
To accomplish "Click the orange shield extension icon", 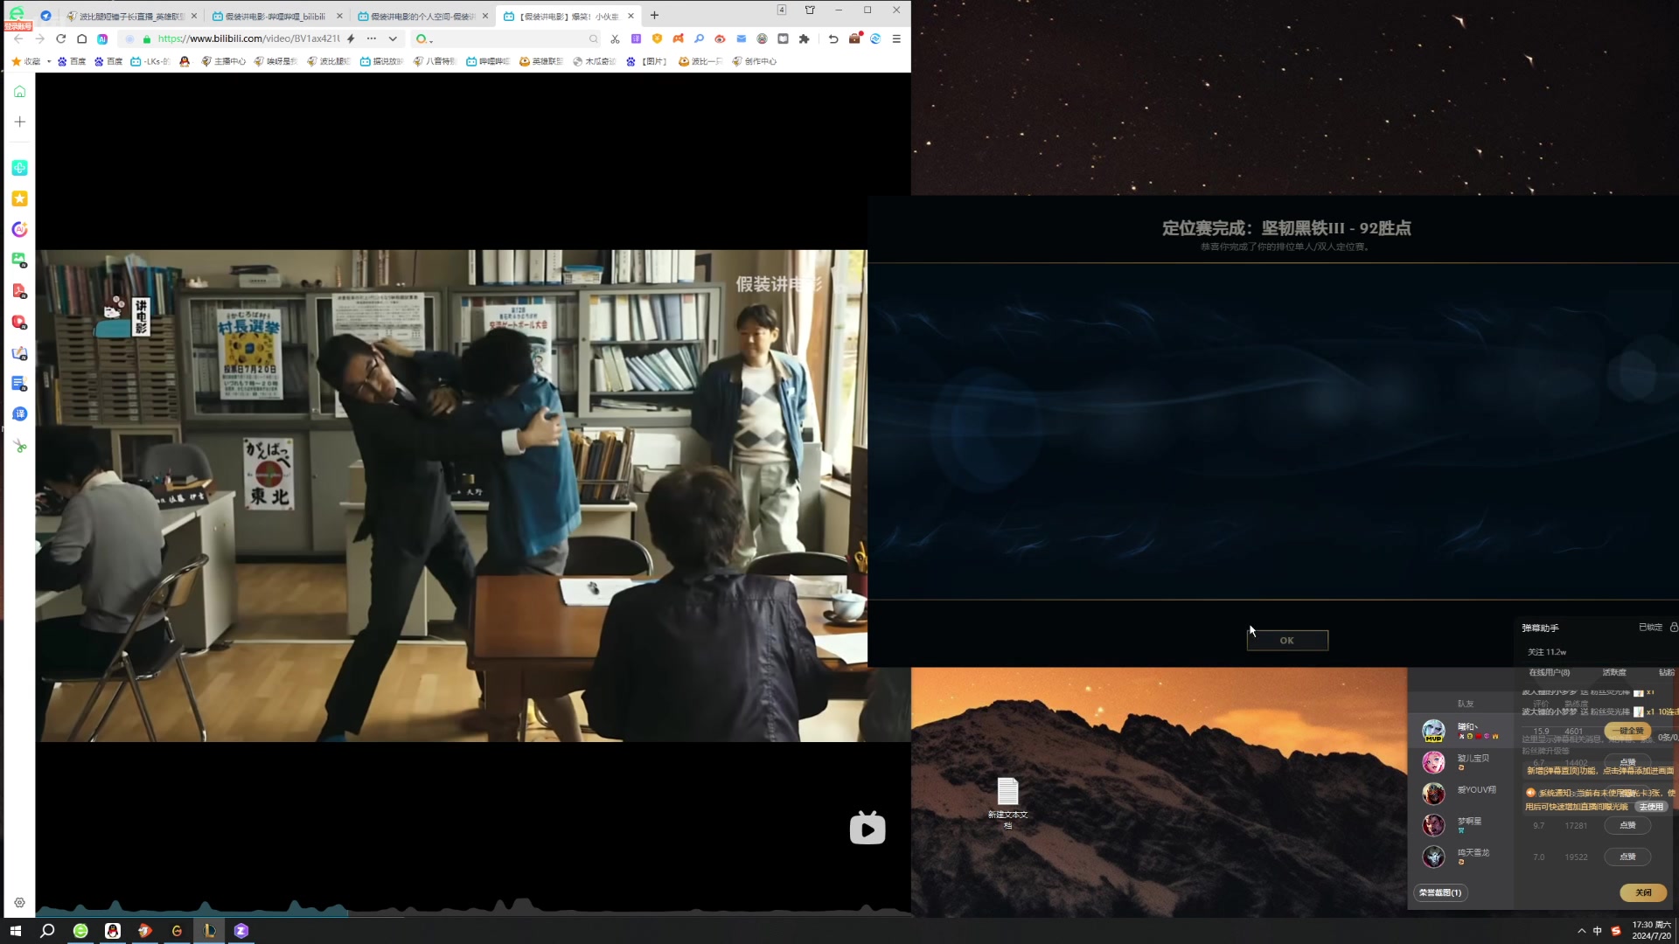I will click(x=657, y=38).
